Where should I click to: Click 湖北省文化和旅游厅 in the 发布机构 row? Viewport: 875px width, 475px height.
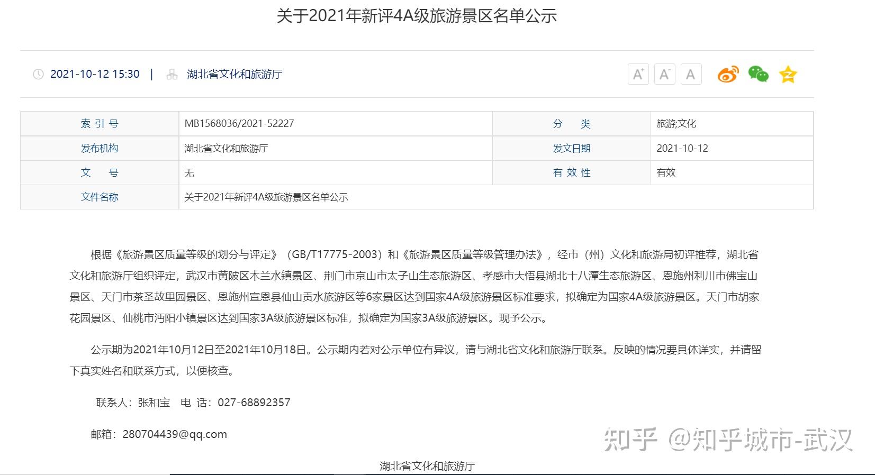(226, 149)
